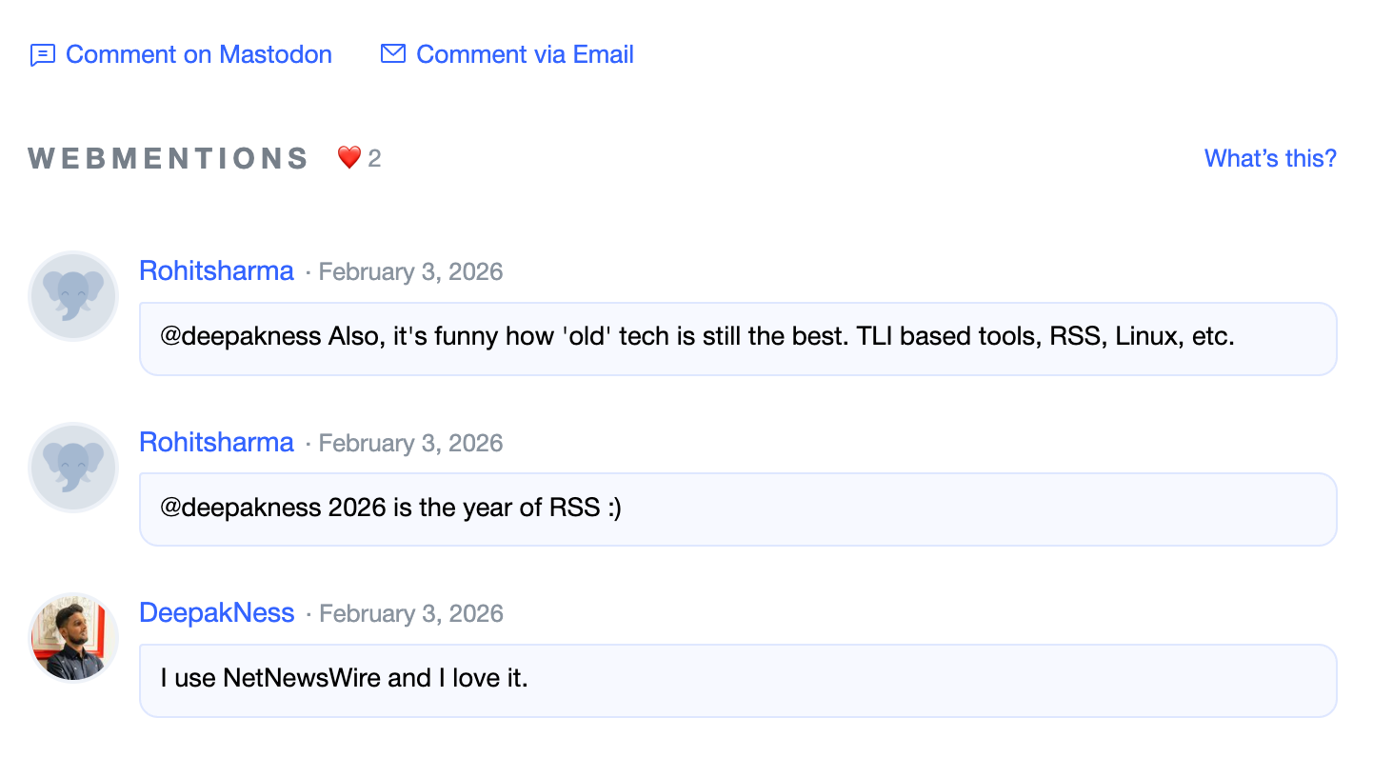The image size is (1373, 758).
Task: Open Rohitsharma's profile from the second comment
Action: tap(216, 442)
